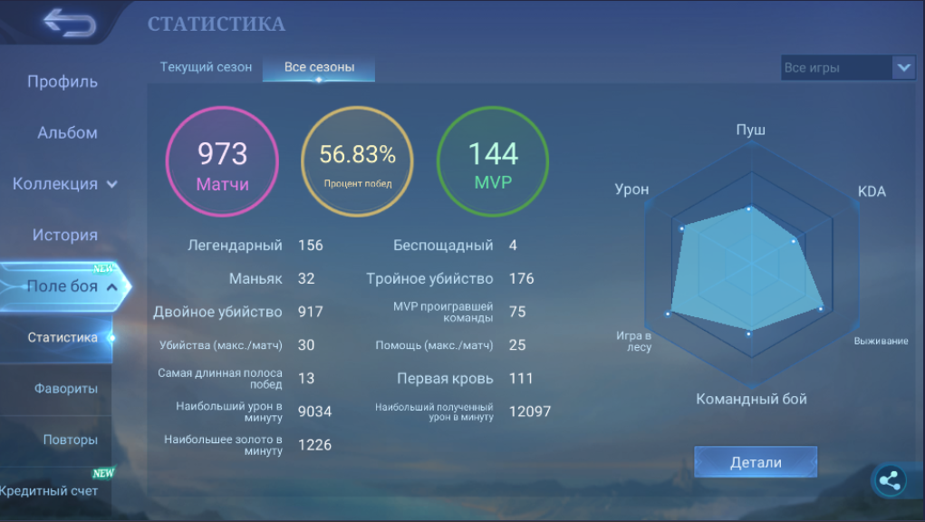Open Кредитный счет menu item

(49, 491)
